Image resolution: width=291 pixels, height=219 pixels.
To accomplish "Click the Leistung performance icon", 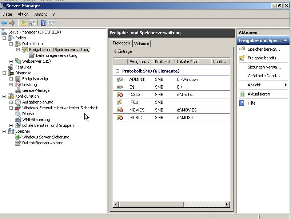I will 18,85.
